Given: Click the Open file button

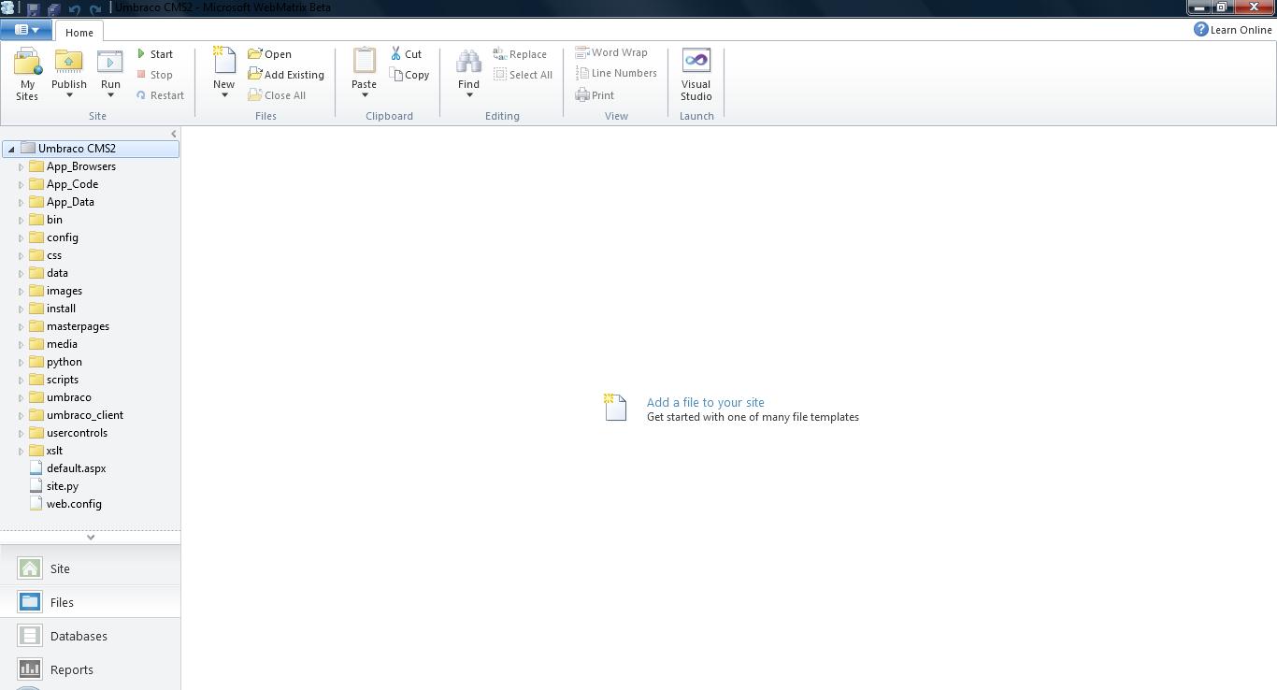Looking at the screenshot, I should coord(270,54).
